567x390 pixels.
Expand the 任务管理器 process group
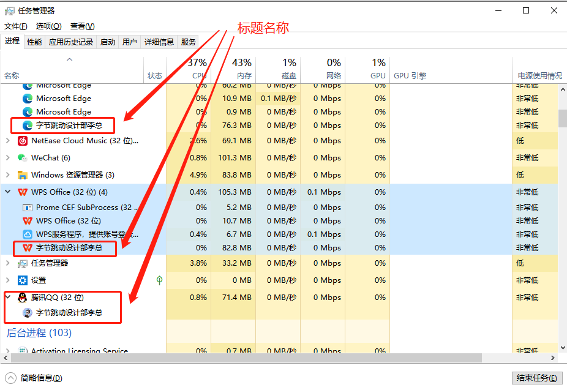pos(7,263)
